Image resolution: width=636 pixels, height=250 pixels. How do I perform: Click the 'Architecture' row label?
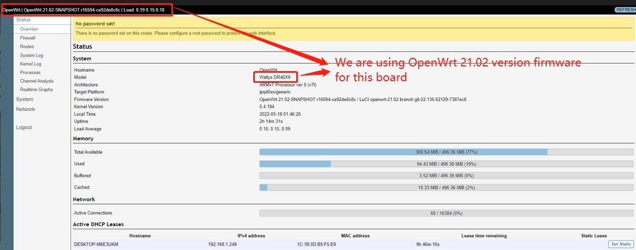tap(87, 85)
